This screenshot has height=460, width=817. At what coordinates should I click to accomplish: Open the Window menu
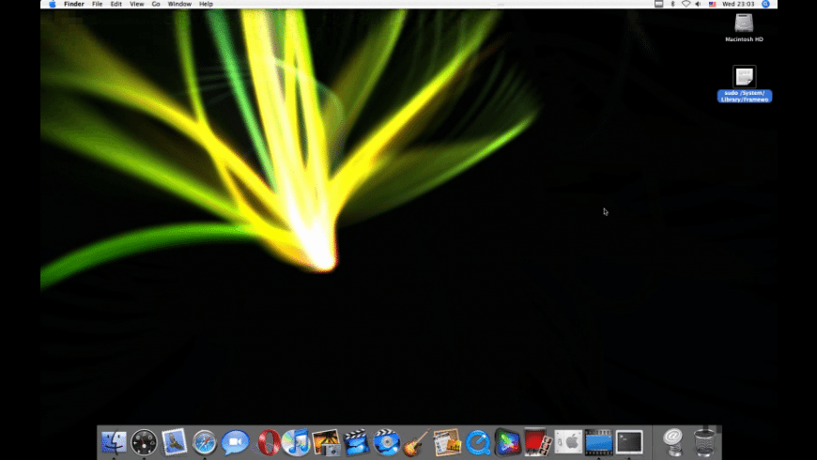[179, 4]
